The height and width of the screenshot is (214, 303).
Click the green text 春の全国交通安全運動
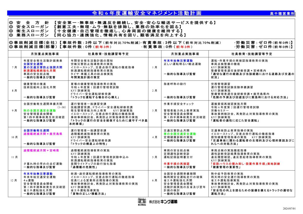pyautogui.click(x=180, y=134)
